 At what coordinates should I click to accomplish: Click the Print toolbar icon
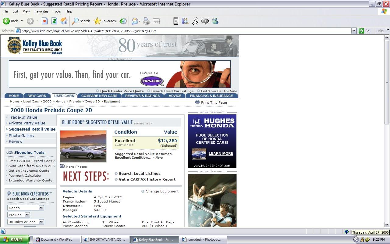click(x=147, y=21)
